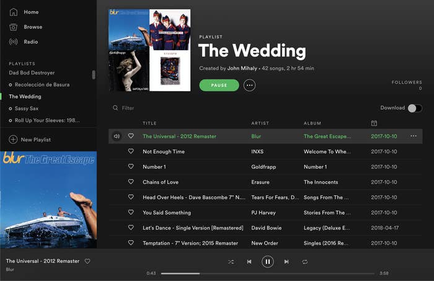
Task: Open more options for The Universal row
Action: pos(414,136)
